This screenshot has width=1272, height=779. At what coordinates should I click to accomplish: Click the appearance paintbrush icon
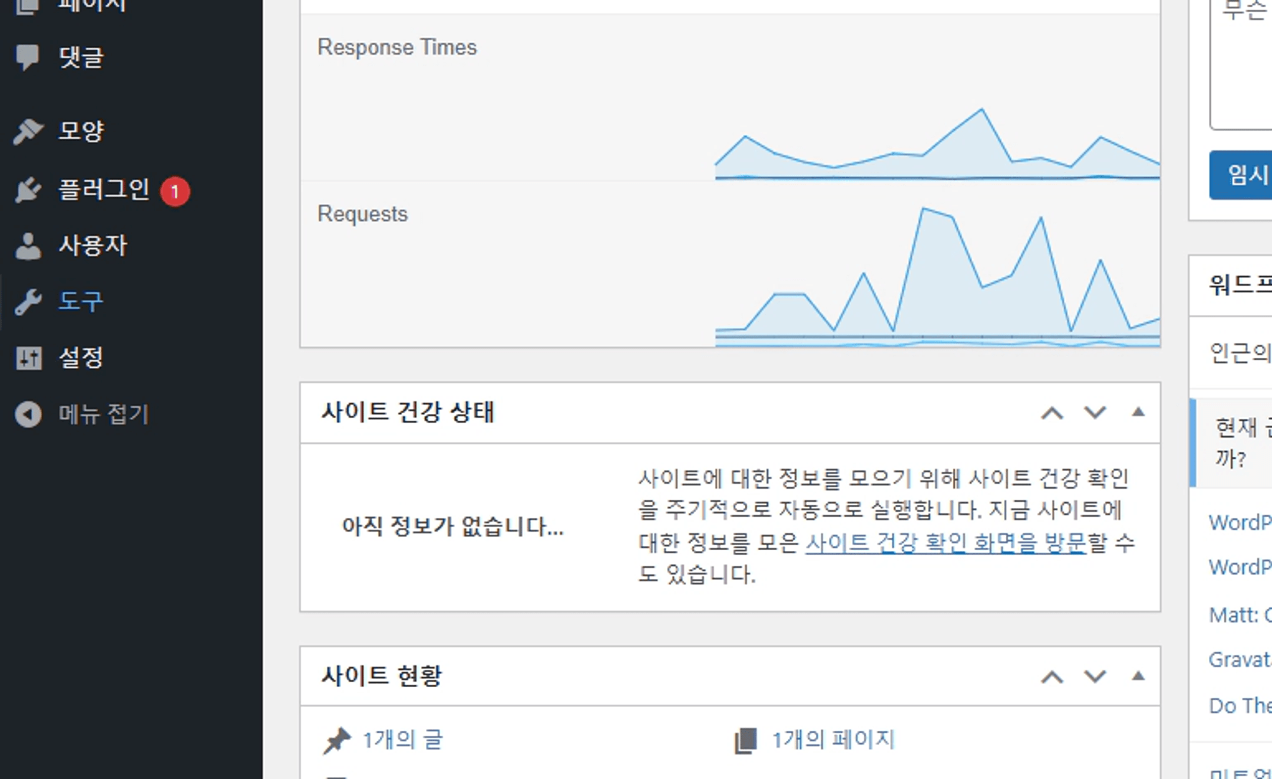(x=28, y=131)
